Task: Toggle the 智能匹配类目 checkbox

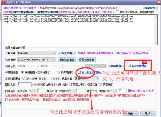Action: click(x=129, y=66)
